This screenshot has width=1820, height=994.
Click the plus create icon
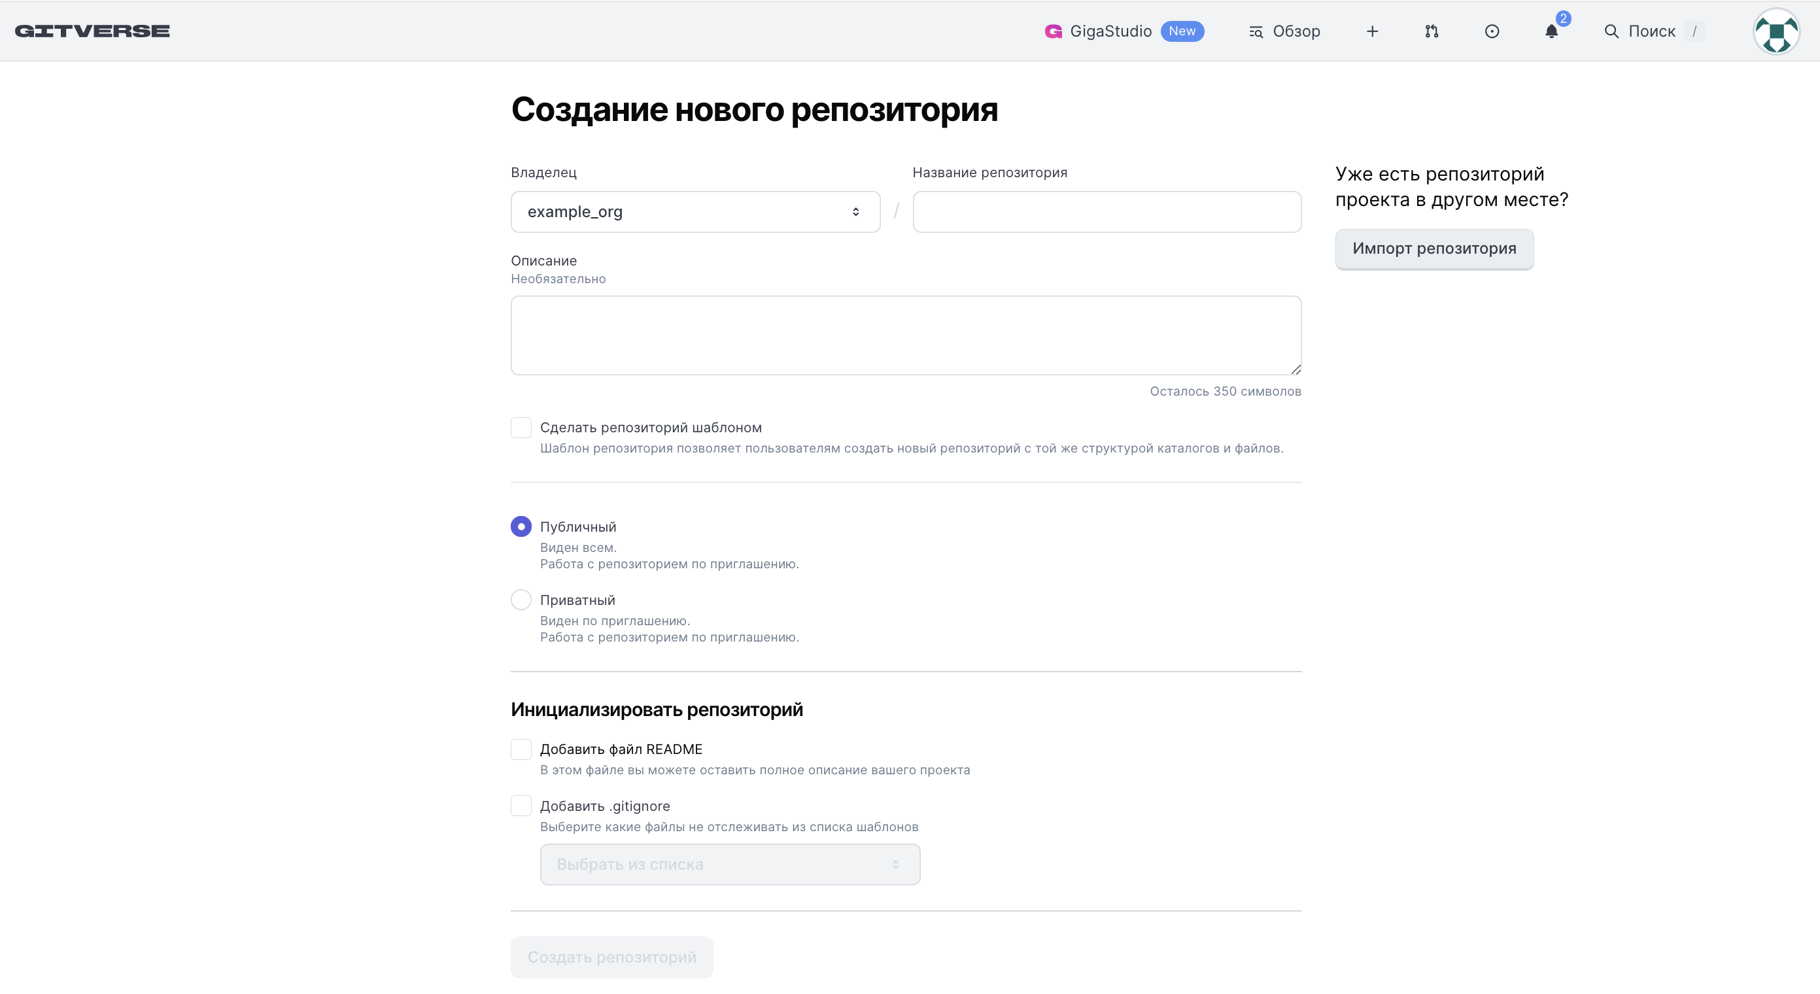[1372, 31]
